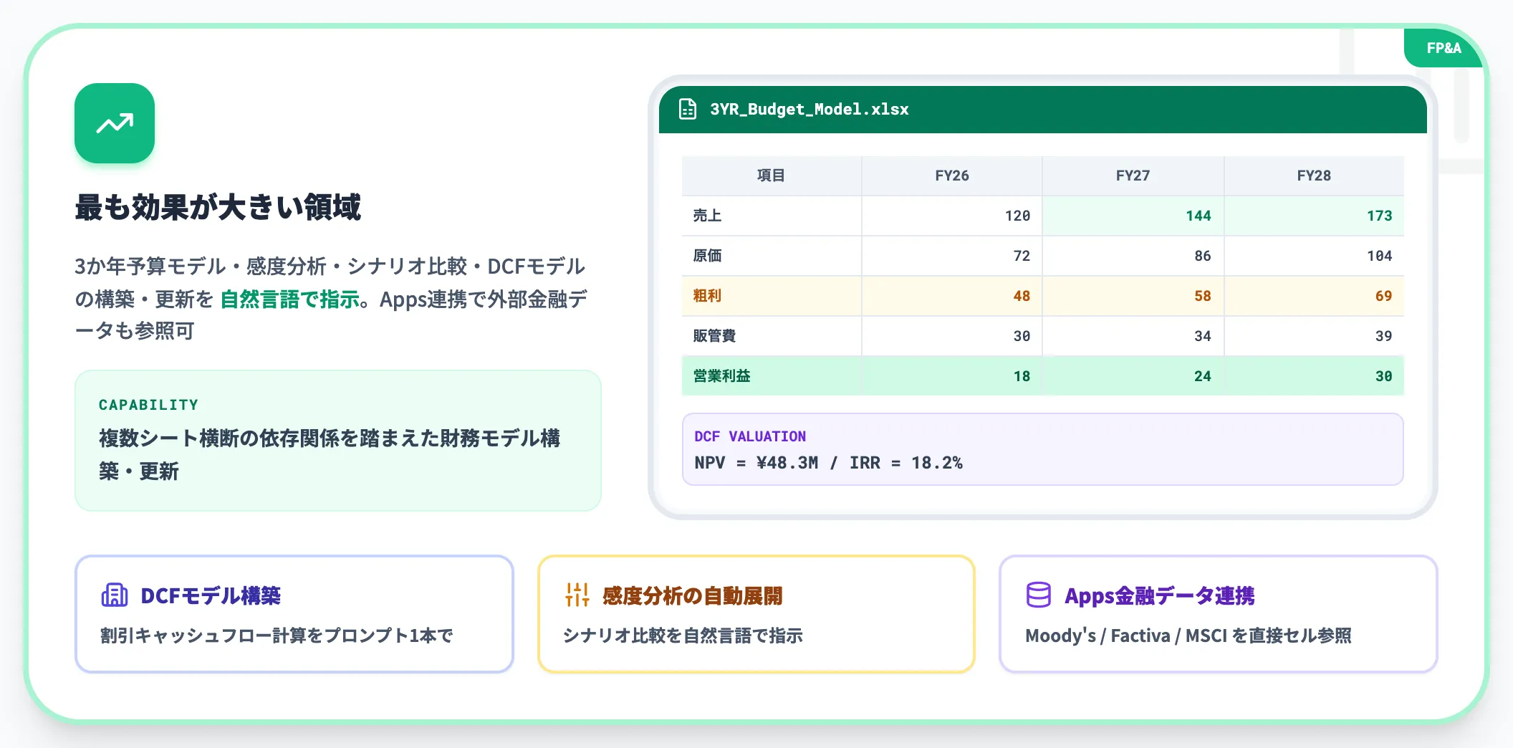Select the 販管費 FY28 cell 39
1513x748 pixels.
point(1314,336)
